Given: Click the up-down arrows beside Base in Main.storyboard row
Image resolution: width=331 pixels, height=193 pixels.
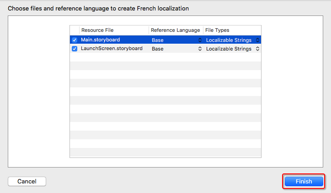Looking at the screenshot, I should 200,40.
